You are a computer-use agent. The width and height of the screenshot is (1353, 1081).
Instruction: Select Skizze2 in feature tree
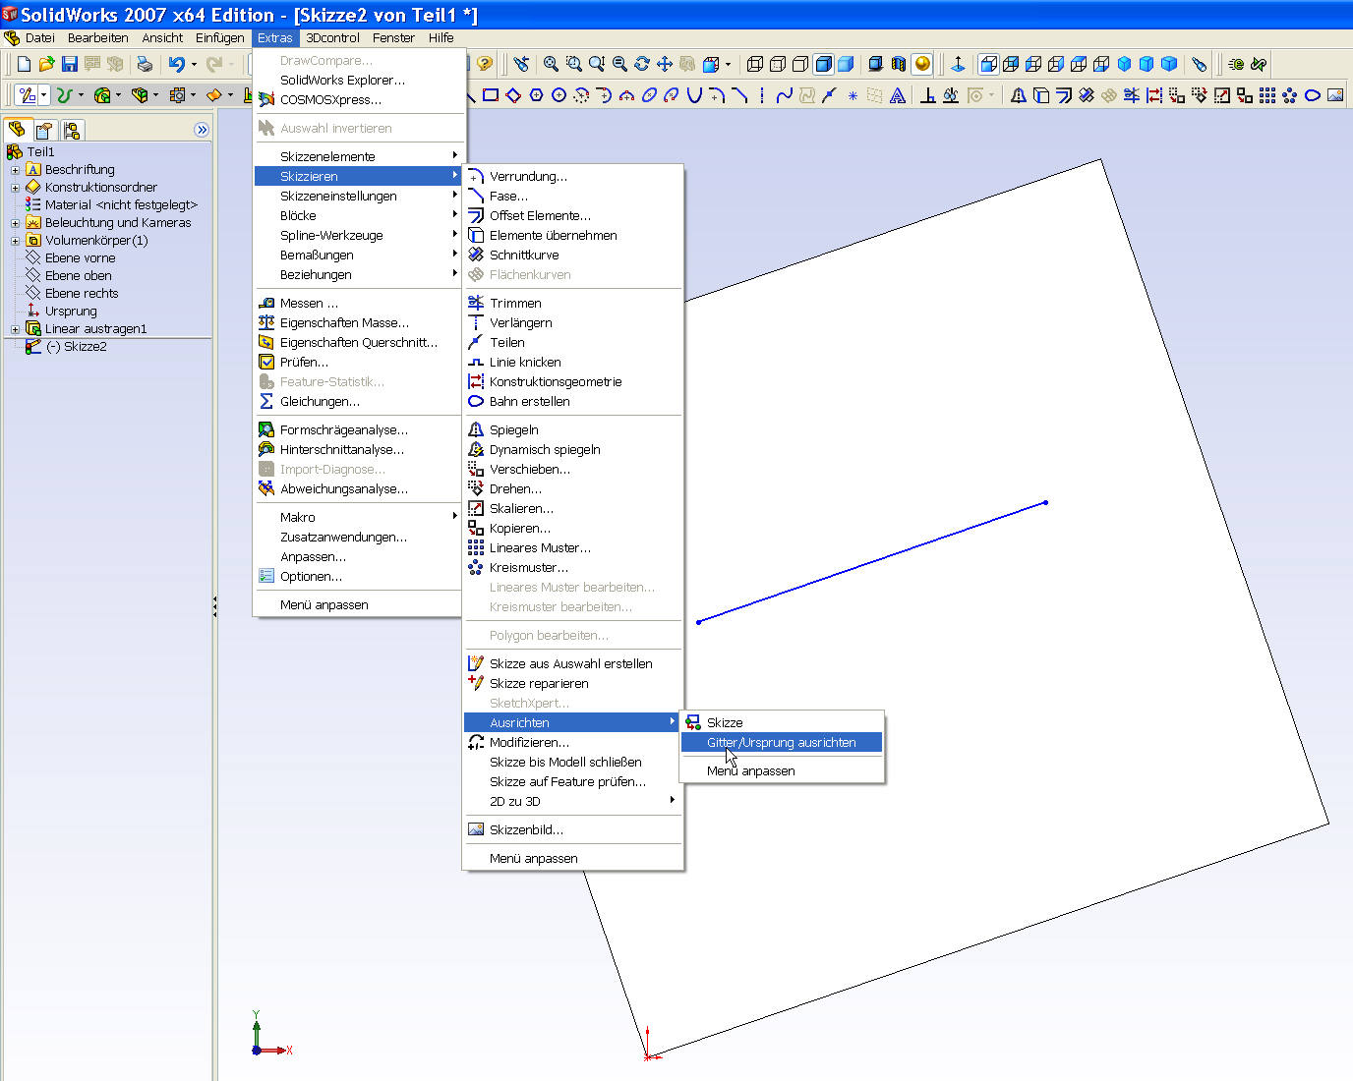click(77, 347)
